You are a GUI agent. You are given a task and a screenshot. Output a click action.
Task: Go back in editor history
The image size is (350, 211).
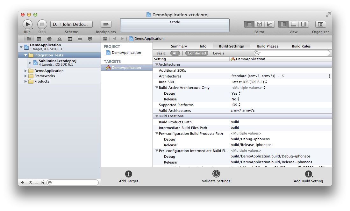click(x=114, y=39)
